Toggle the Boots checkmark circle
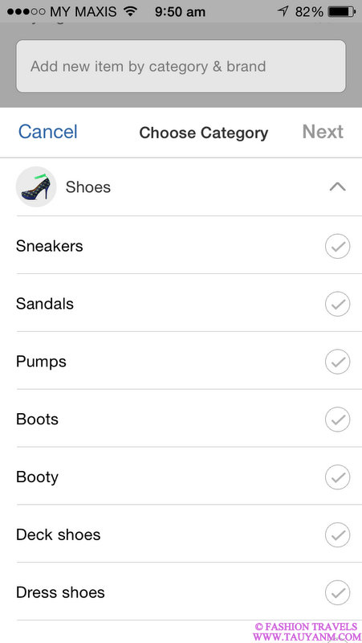362x643 pixels. tap(337, 420)
